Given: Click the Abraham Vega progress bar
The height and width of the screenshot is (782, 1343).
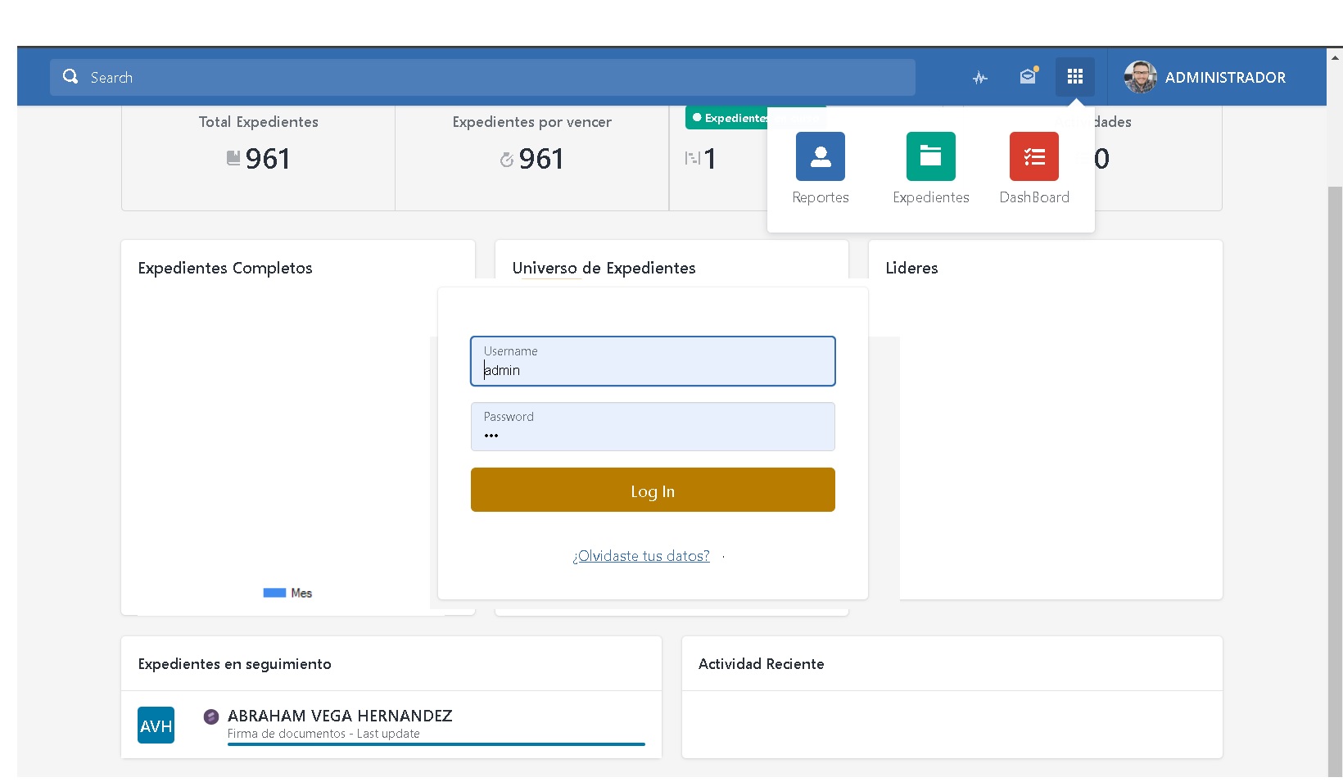Looking at the screenshot, I should [436, 744].
